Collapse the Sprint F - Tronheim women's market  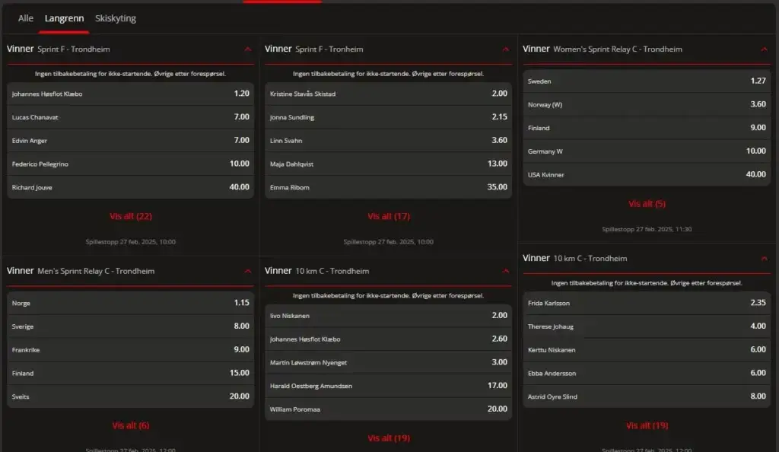(x=505, y=49)
